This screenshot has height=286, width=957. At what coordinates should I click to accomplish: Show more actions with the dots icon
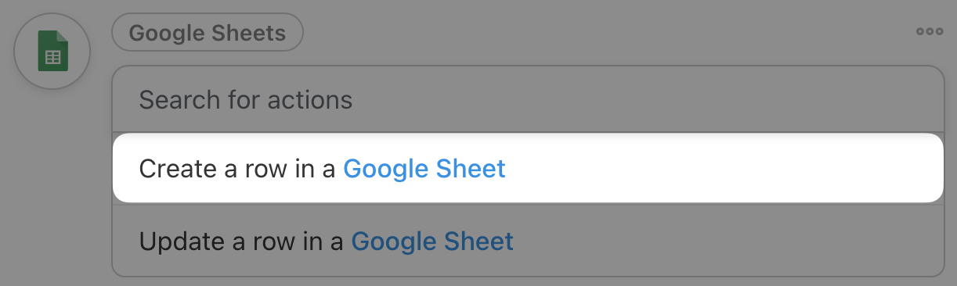tap(930, 32)
